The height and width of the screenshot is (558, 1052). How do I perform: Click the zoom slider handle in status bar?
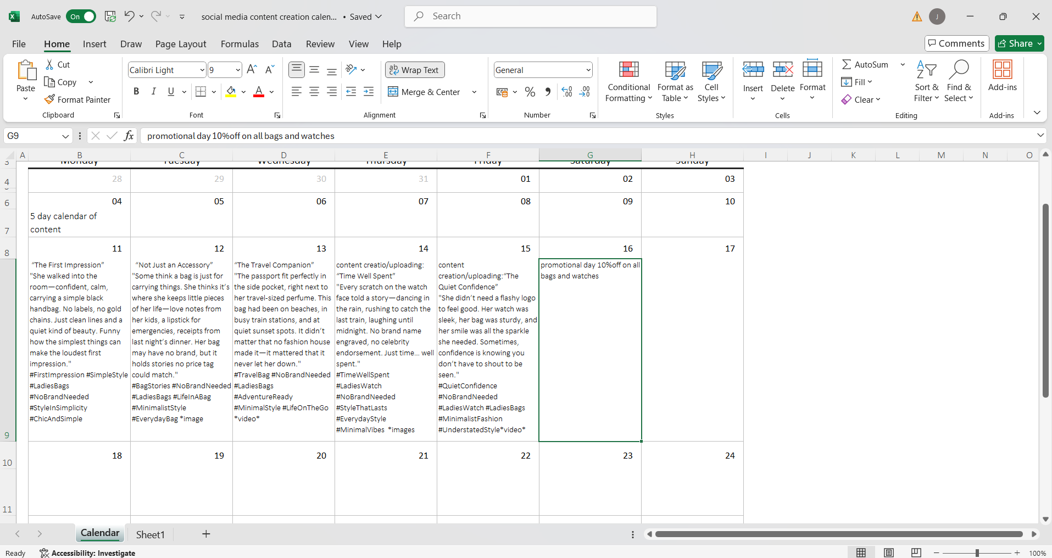point(977,553)
